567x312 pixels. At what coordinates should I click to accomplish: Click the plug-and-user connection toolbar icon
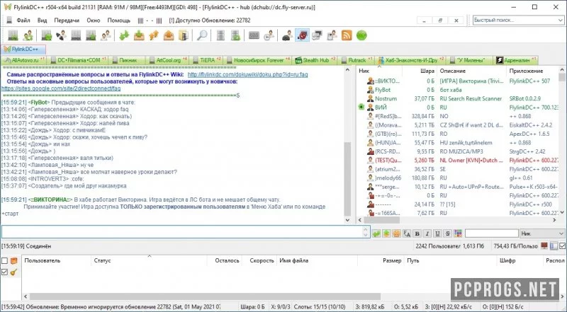pyautogui.click(x=61, y=35)
